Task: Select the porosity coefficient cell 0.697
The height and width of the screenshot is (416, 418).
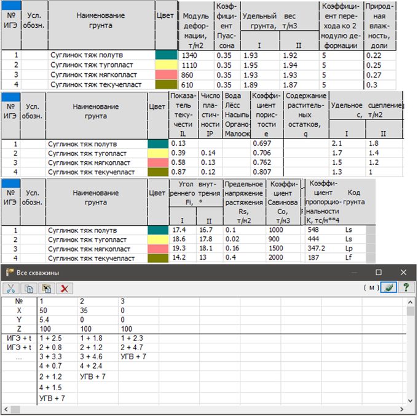Action: 267,143
